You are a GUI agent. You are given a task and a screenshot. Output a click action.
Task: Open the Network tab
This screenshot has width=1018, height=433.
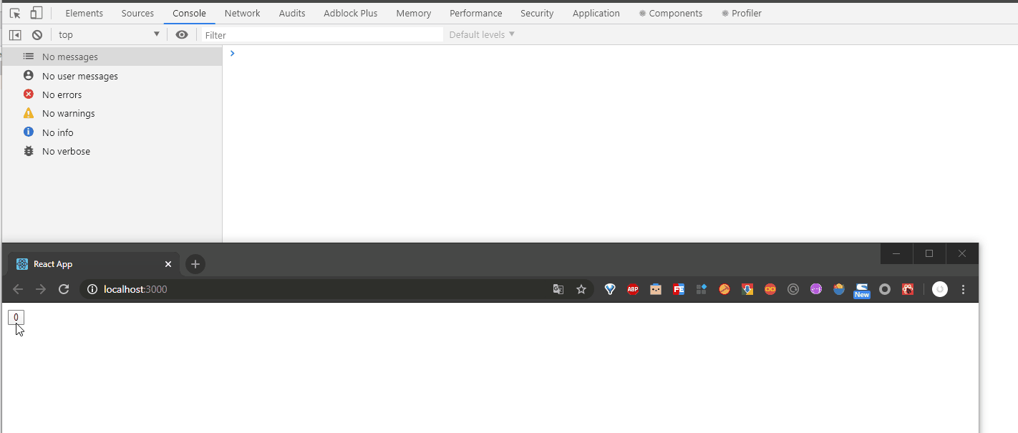pos(243,13)
